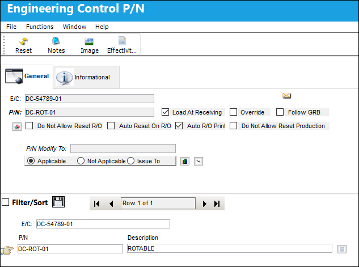The image size is (359, 267).
Task: Switch to the General tab
Action: point(27,76)
